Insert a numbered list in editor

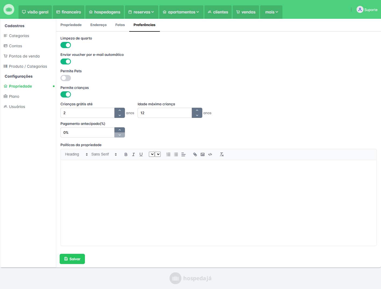(x=168, y=154)
